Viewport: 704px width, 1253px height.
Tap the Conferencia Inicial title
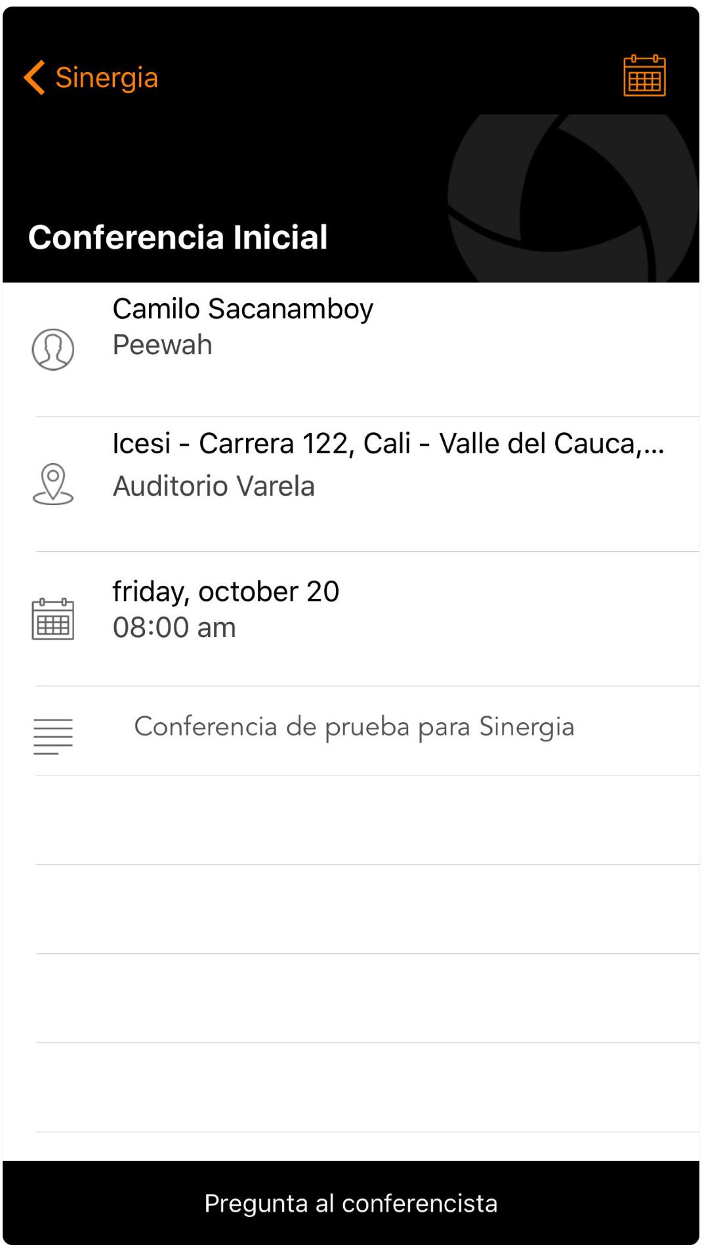click(178, 237)
